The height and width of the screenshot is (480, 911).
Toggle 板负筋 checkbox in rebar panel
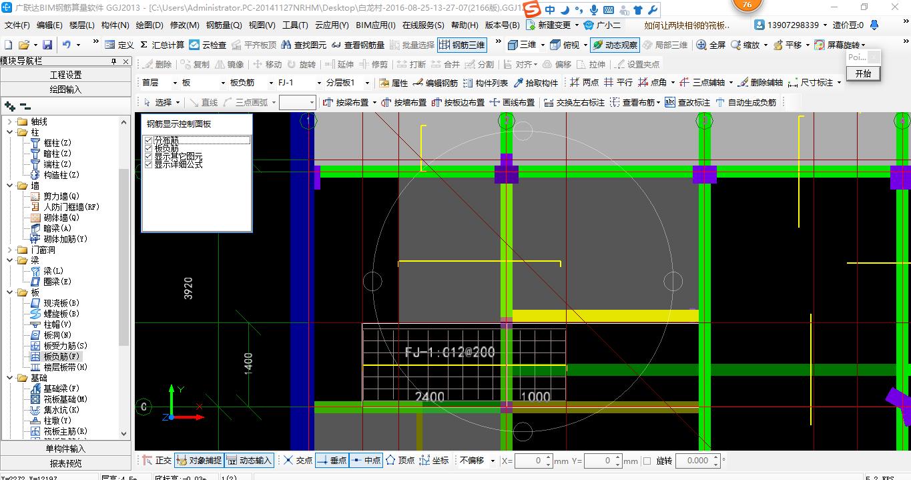[x=148, y=148]
